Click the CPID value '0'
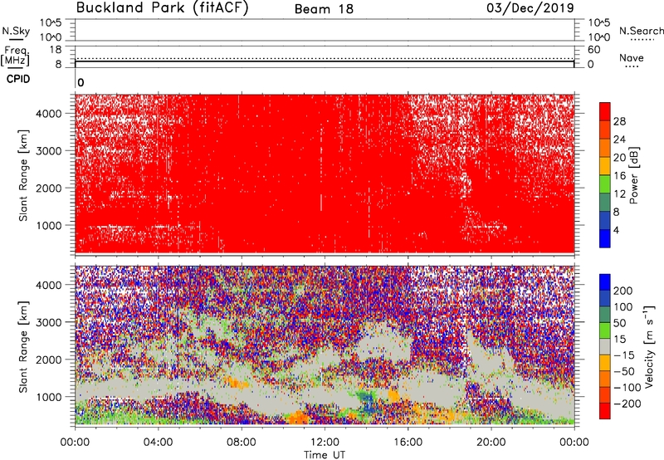Image resolution: width=664 pixels, height=460 pixels. click(x=81, y=83)
